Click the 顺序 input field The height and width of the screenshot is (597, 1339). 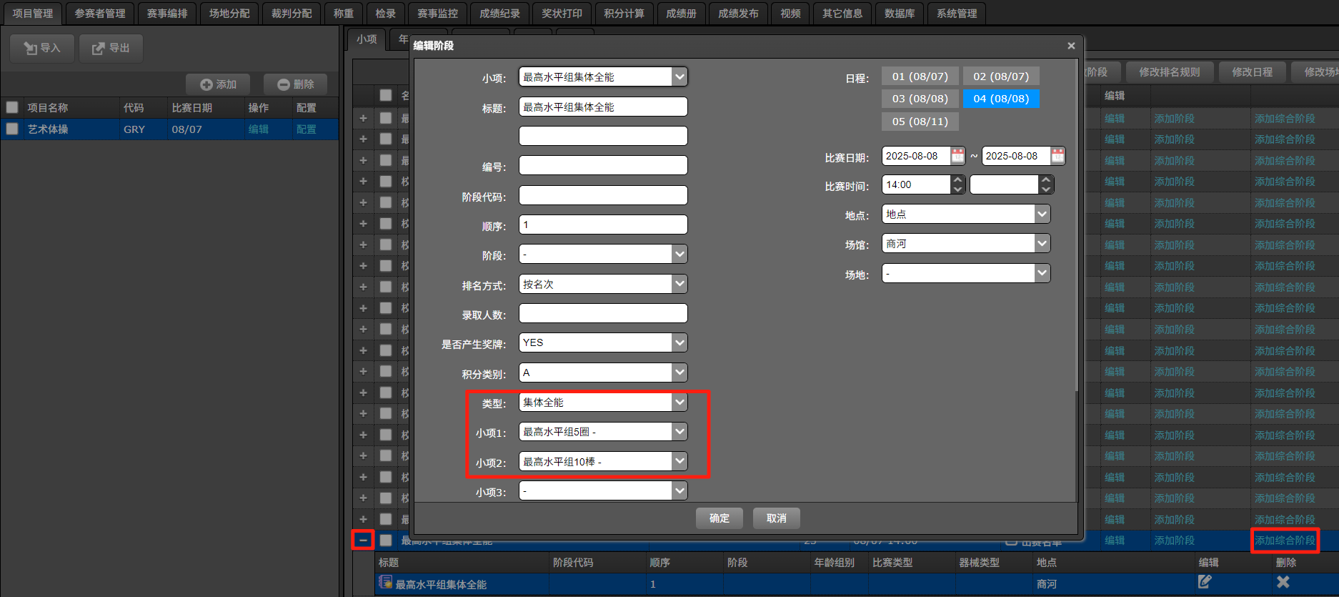(602, 225)
